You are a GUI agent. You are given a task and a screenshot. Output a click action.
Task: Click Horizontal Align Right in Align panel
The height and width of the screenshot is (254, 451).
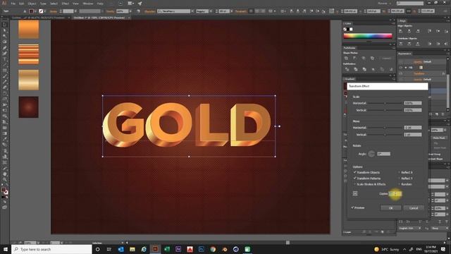(418, 31)
